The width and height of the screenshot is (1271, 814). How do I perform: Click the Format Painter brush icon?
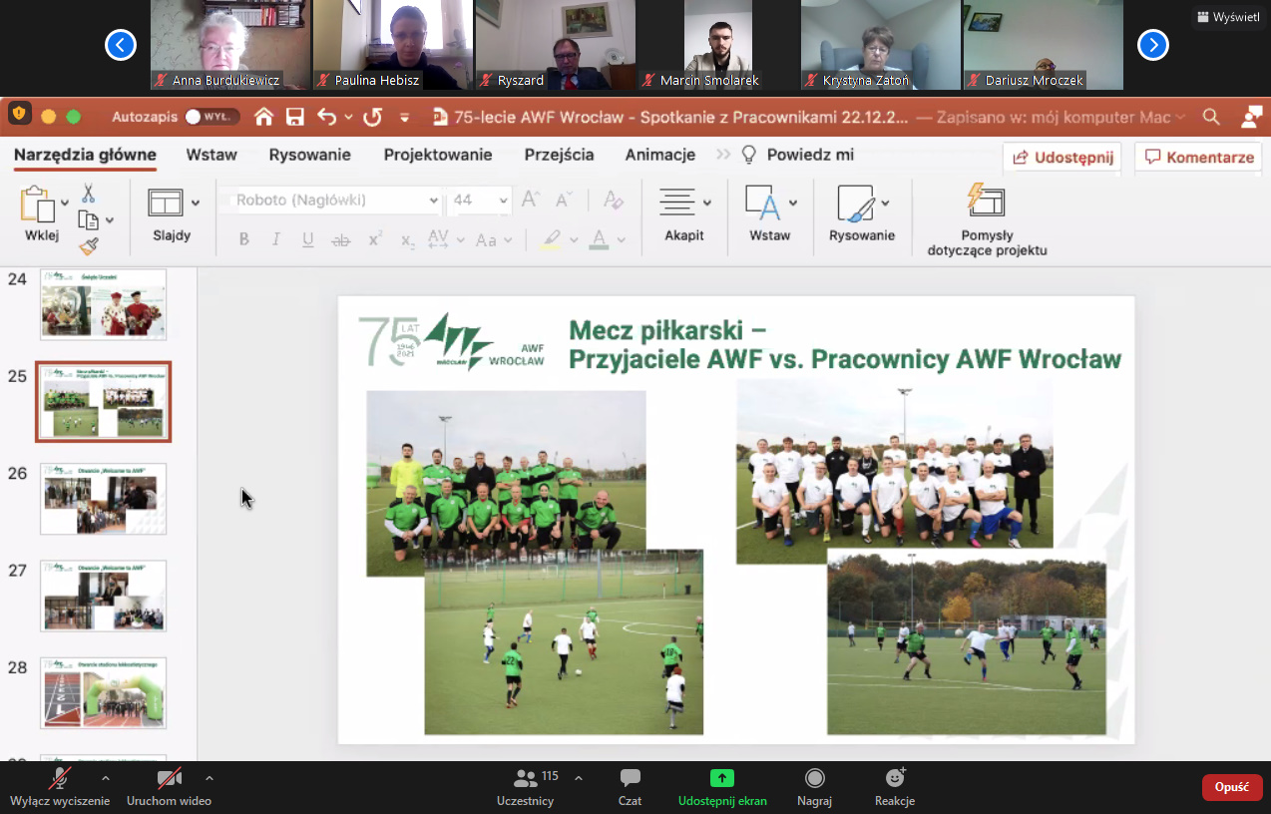pos(89,246)
